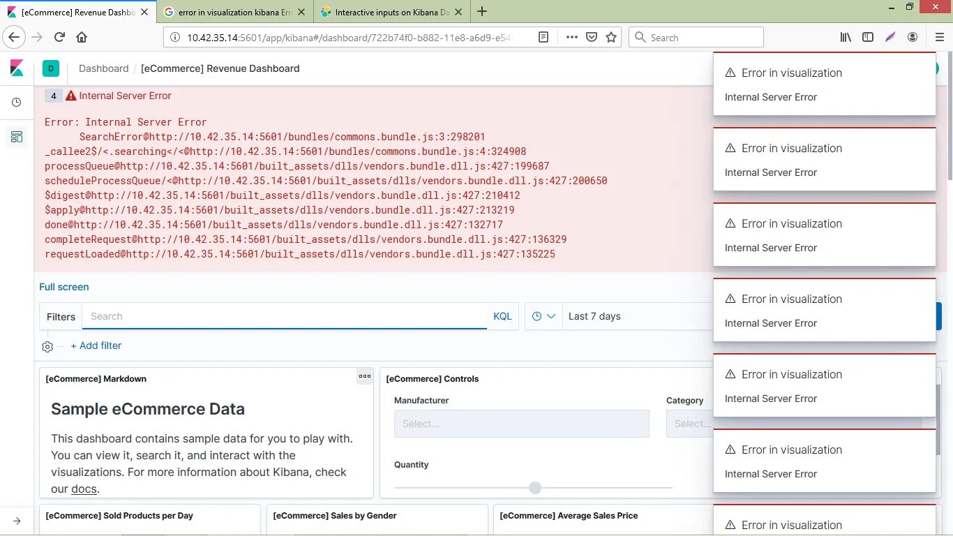Click the Kibana logo icon
Image resolution: width=953 pixels, height=536 pixels.
click(17, 68)
